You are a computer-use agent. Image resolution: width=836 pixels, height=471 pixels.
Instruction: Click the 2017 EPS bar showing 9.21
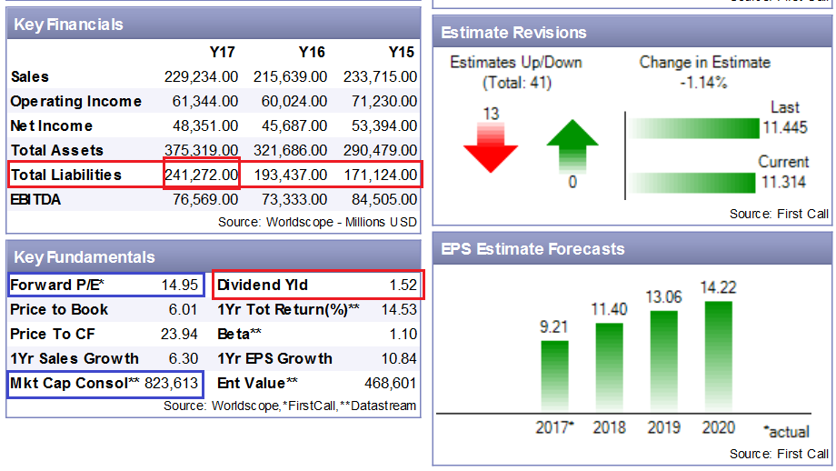coord(554,376)
